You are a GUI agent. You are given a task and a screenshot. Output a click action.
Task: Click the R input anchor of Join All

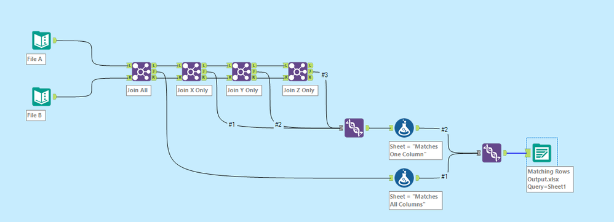[x=129, y=77]
